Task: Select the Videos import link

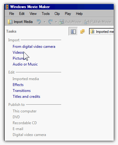Action: click(18, 52)
